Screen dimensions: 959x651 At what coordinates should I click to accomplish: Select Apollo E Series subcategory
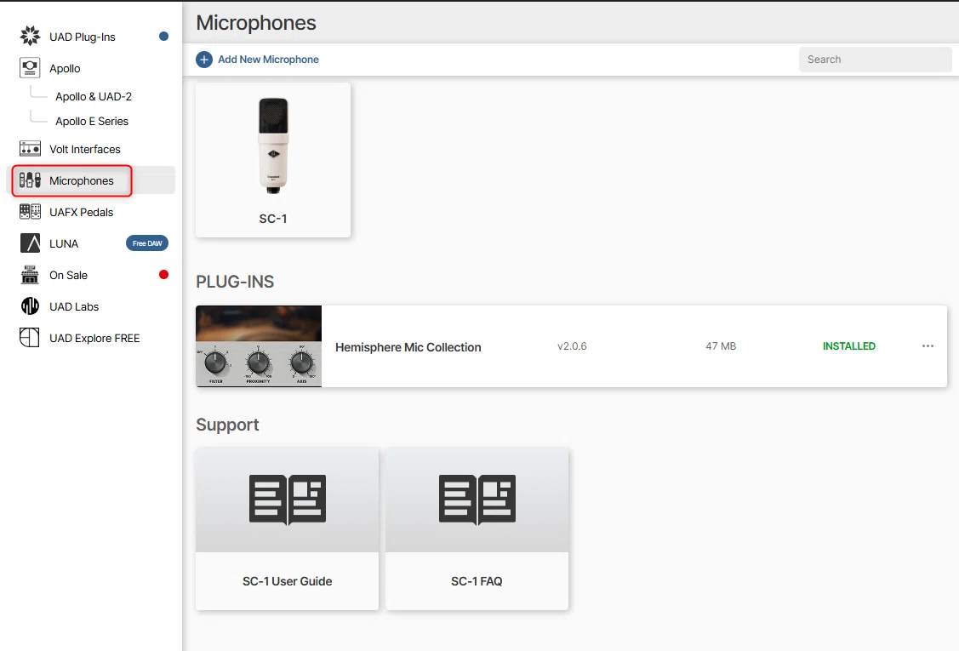point(92,121)
